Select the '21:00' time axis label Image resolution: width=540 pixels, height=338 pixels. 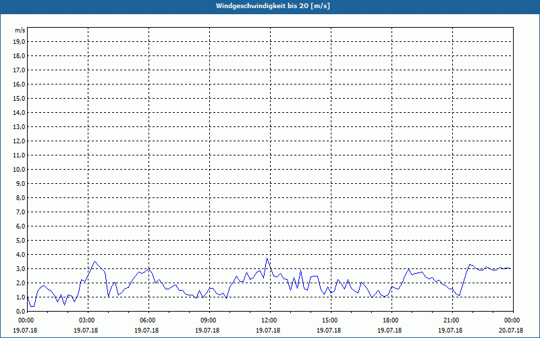click(x=452, y=320)
